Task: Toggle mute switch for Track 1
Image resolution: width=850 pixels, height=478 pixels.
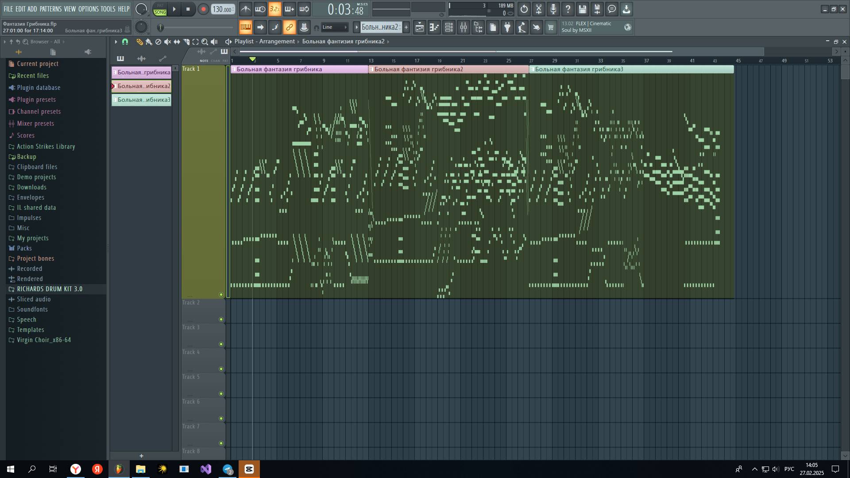Action: [221, 294]
